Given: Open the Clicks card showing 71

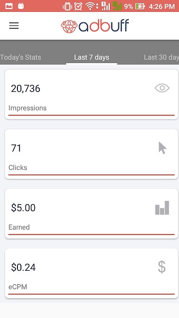Looking at the screenshot, I should (91, 154).
